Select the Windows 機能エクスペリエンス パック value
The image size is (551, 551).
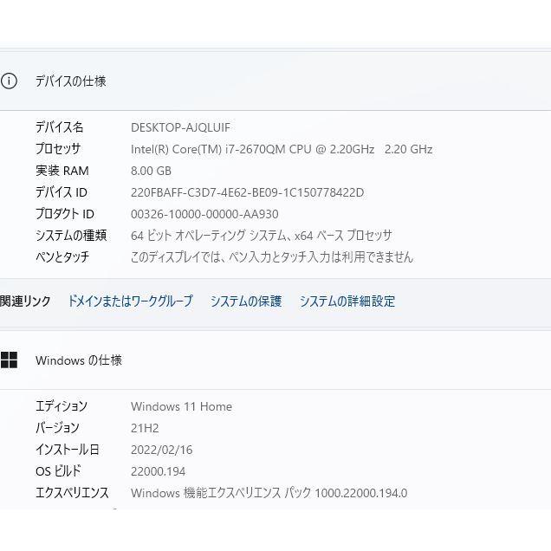click(x=269, y=493)
